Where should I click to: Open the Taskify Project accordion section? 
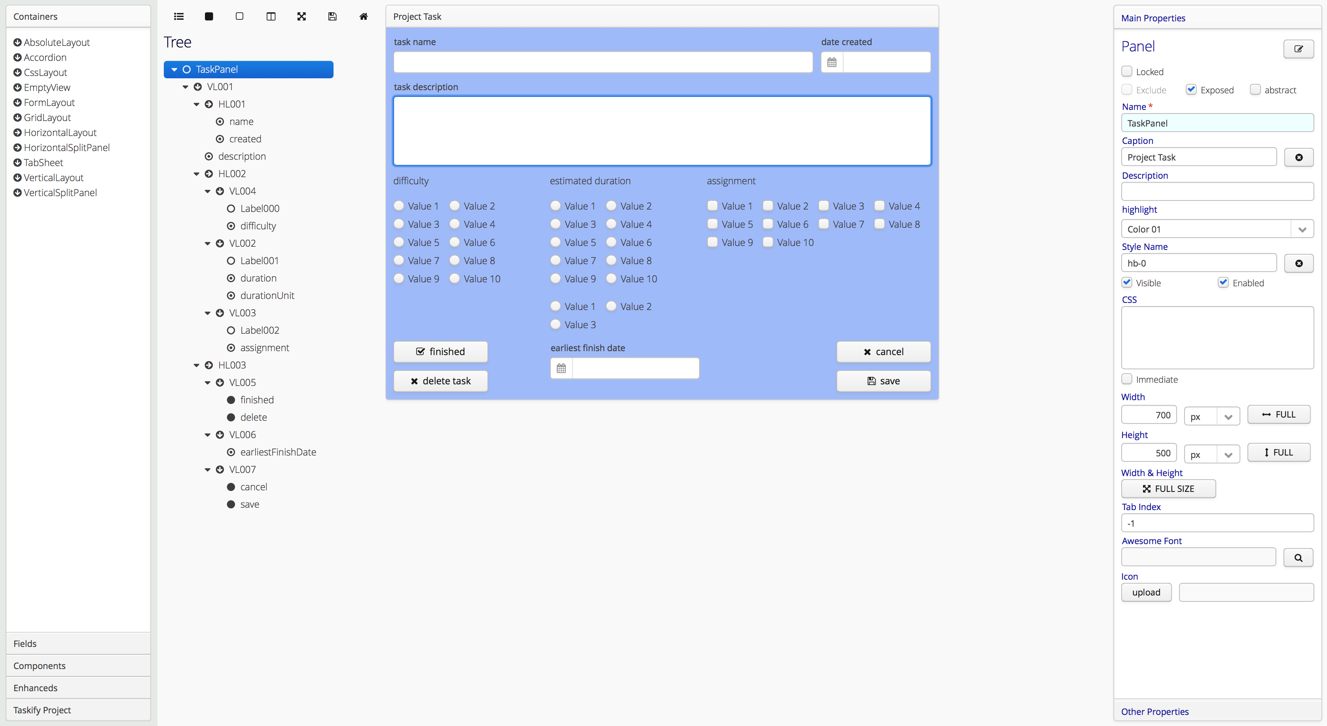(x=78, y=710)
